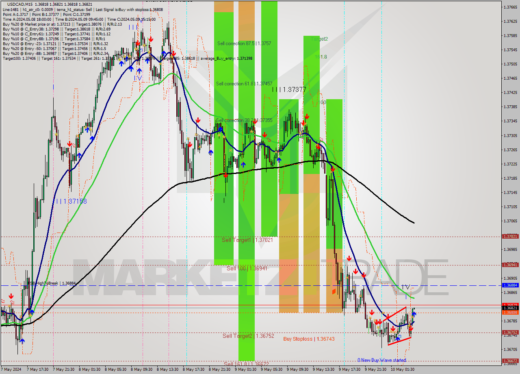Image resolution: width=520 pixels, height=374 pixels.
Task: Click the '7 May 2024' time axis label
Action: (12, 370)
